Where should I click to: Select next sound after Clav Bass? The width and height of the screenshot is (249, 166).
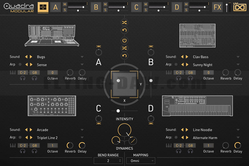click(187, 57)
